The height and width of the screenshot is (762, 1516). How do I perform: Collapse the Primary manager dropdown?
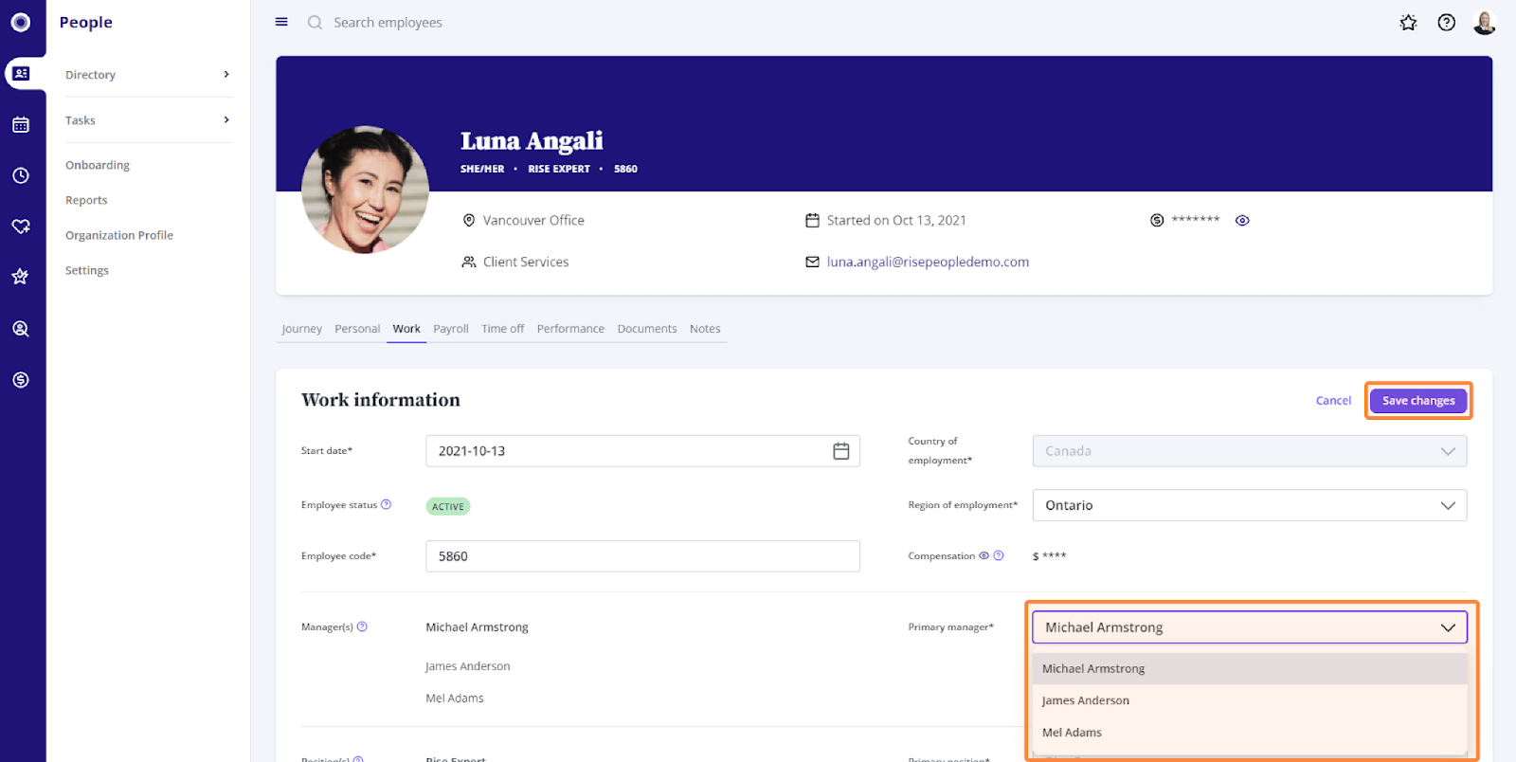[1250, 627]
